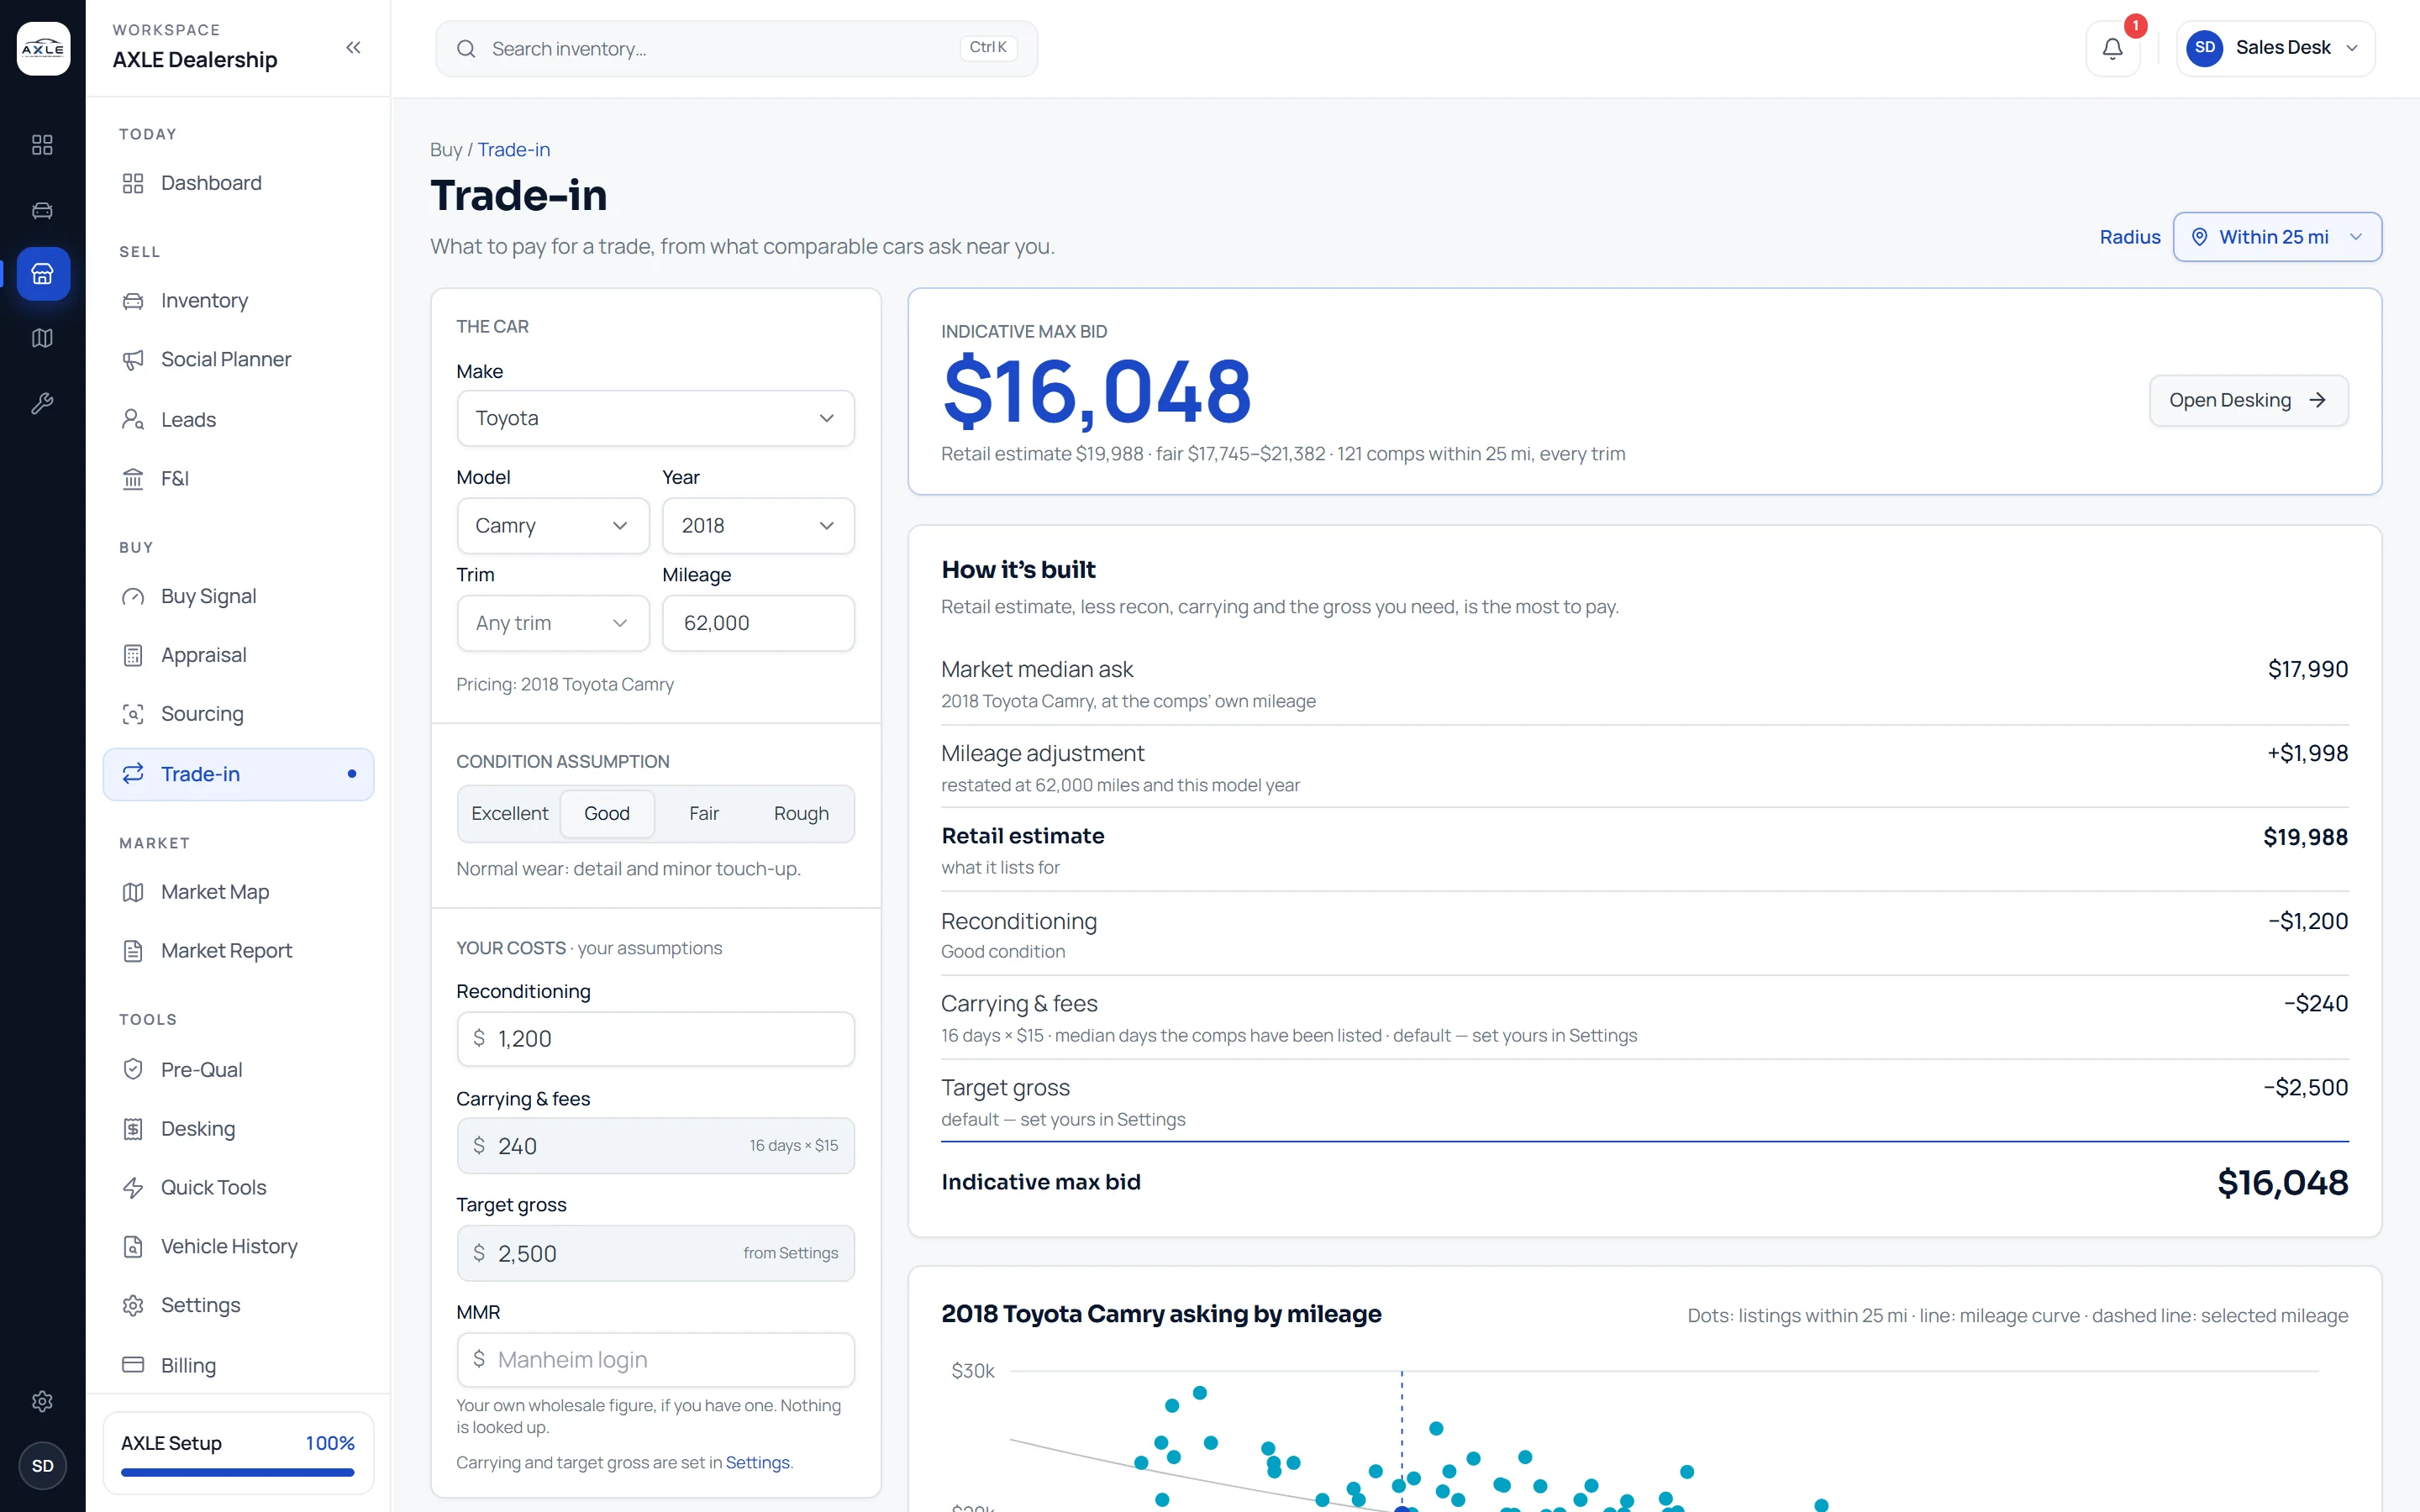The image size is (2420, 1512).
Task: Open Social Planner from sidebar
Action: pyautogui.click(x=238, y=359)
